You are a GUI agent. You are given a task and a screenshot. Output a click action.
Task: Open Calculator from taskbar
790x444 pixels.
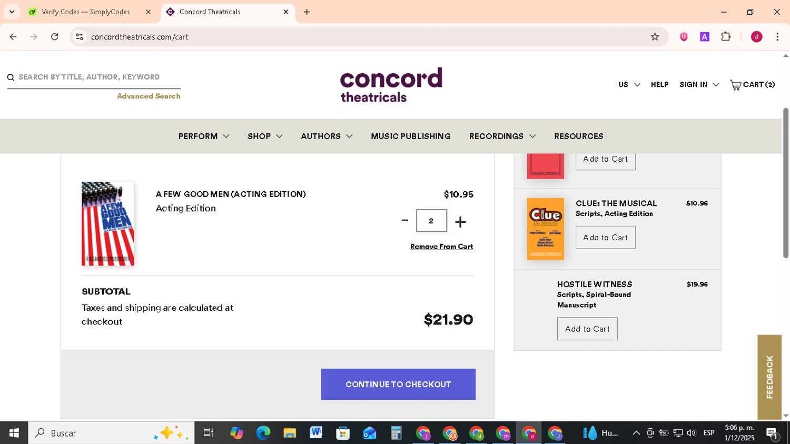tap(396, 433)
